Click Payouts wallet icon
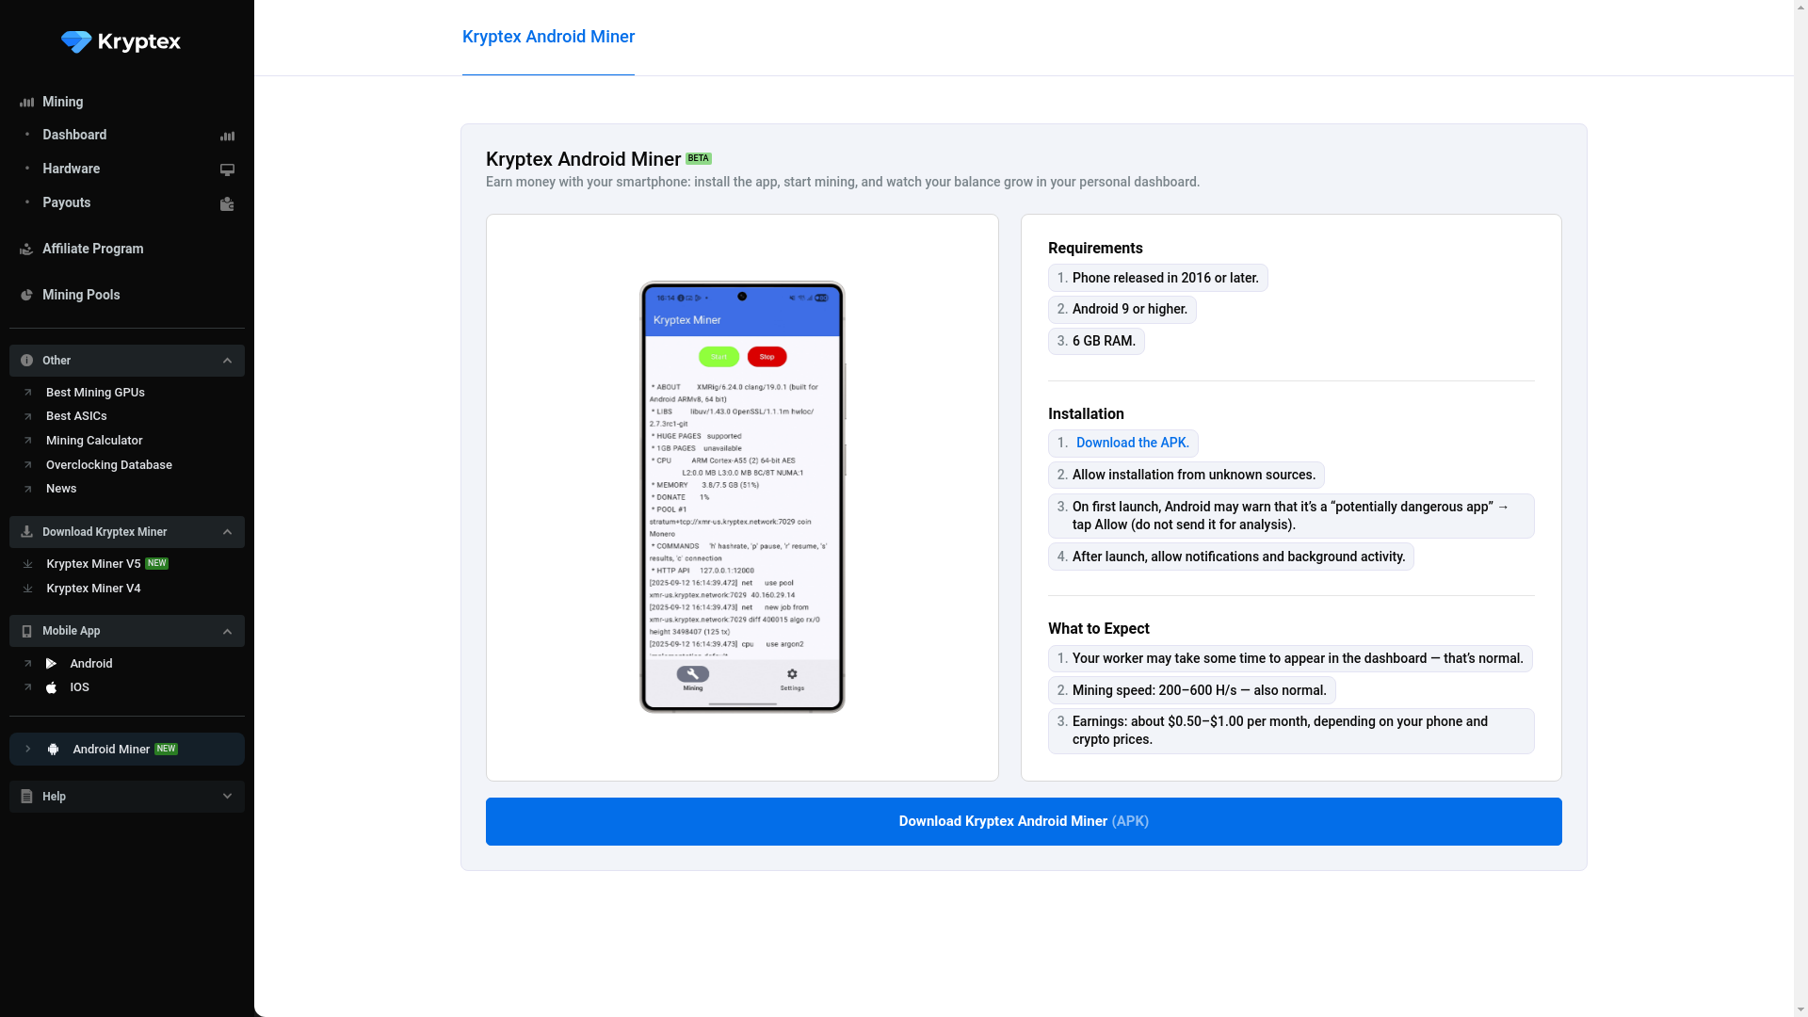The width and height of the screenshot is (1808, 1017). [227, 203]
